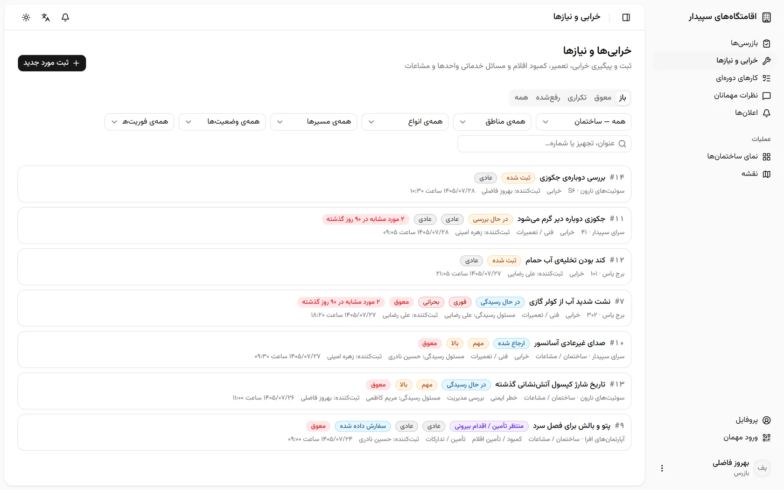Open the همه‌ی وضعیت‌ها status dropdown
This screenshot has height=490, width=784.
pos(223,122)
